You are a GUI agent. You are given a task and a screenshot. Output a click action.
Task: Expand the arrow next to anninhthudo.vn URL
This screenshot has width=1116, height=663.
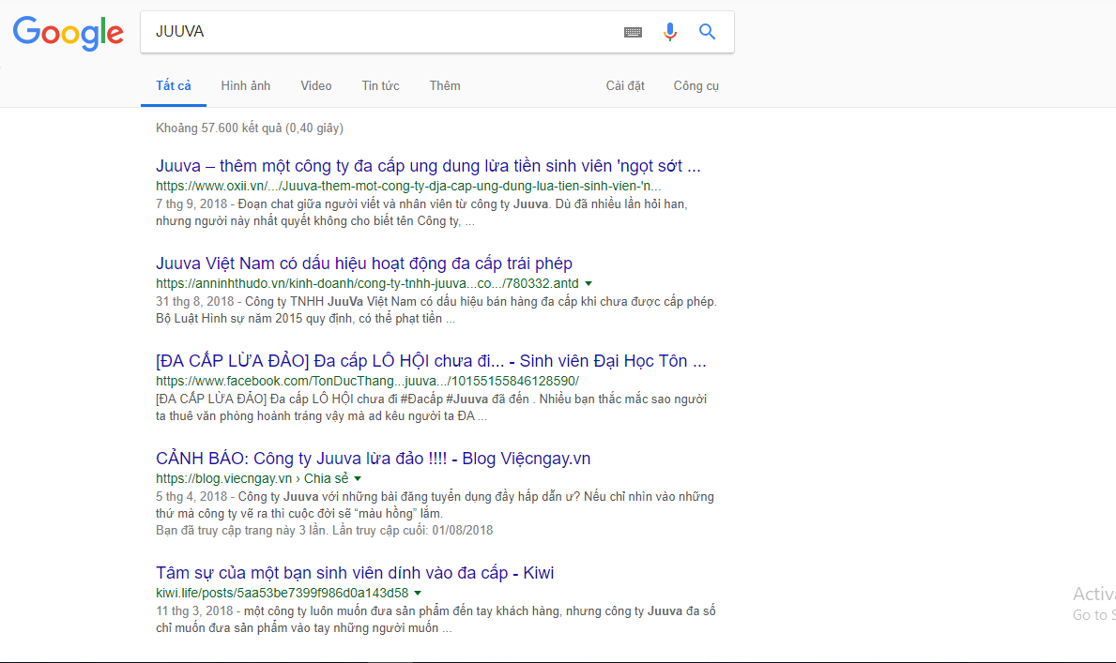point(589,283)
